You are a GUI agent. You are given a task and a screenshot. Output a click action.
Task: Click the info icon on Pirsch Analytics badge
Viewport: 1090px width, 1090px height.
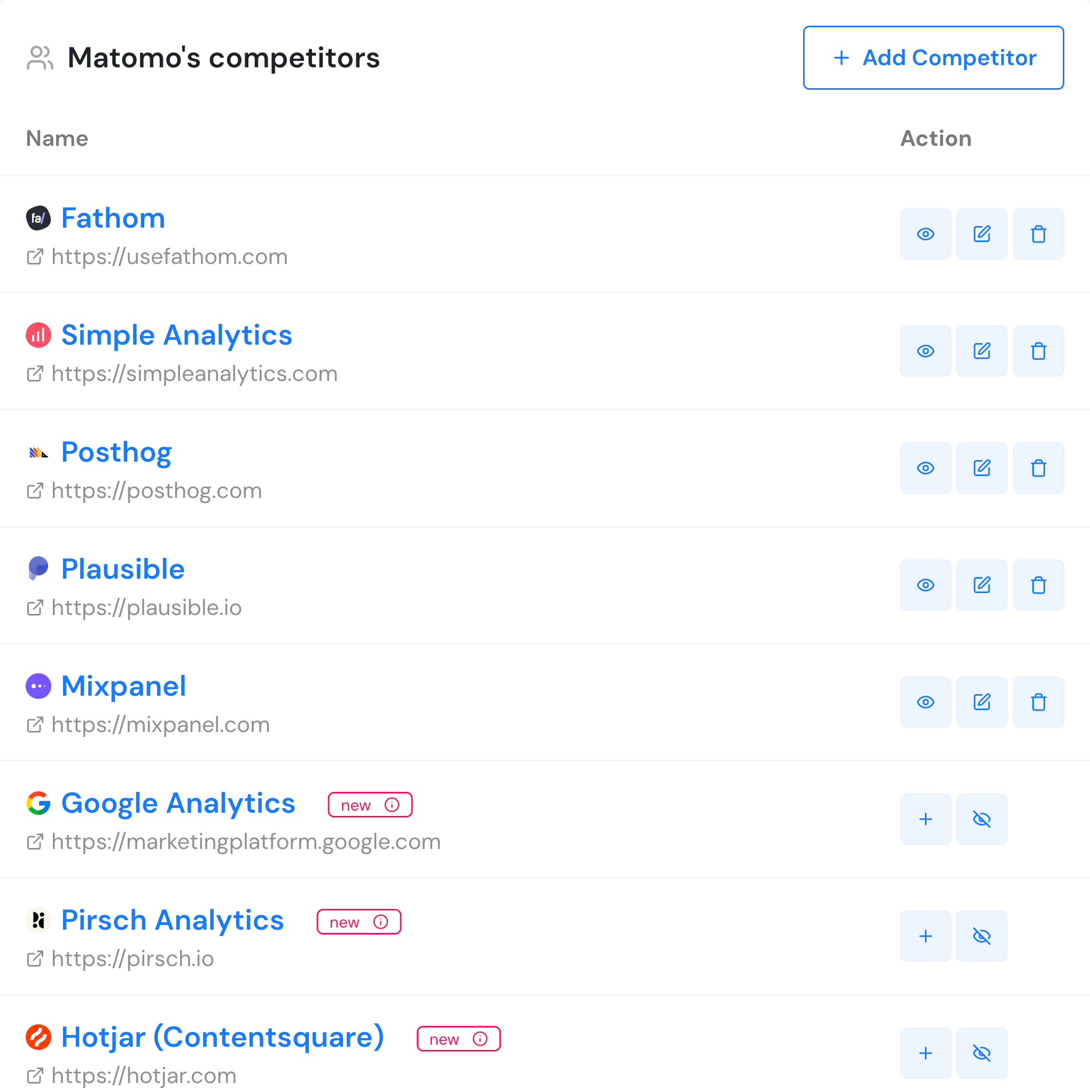[x=381, y=922]
